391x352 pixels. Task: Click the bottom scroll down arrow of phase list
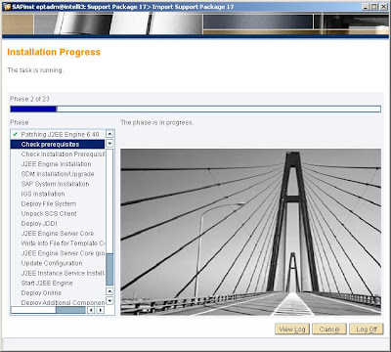(x=109, y=301)
